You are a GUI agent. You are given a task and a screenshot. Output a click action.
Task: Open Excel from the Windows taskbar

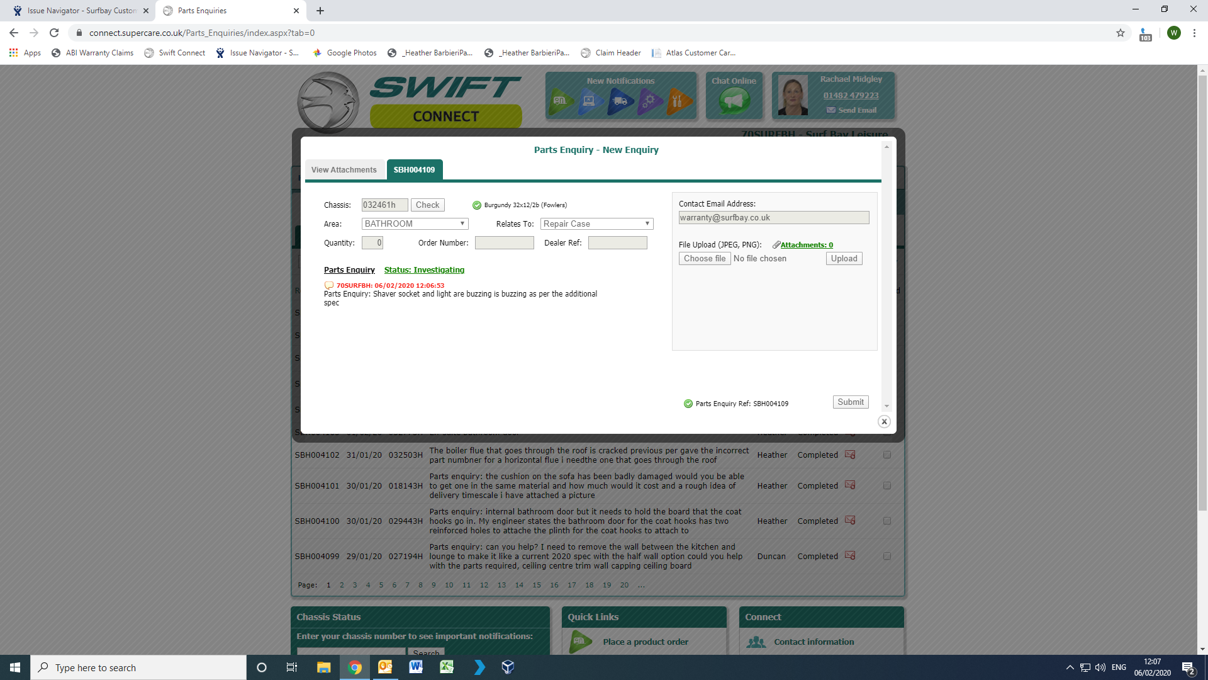[x=447, y=667]
